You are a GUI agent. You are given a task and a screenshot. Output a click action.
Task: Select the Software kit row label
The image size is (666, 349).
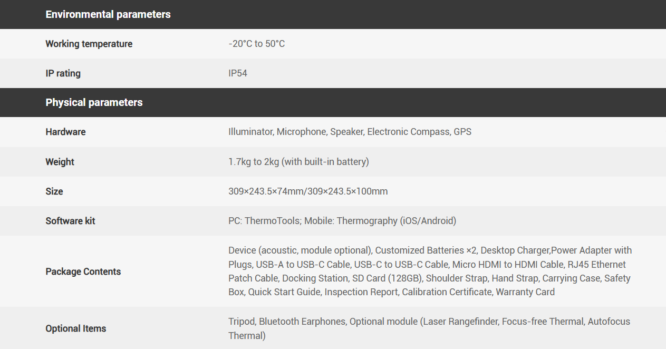[x=70, y=221]
